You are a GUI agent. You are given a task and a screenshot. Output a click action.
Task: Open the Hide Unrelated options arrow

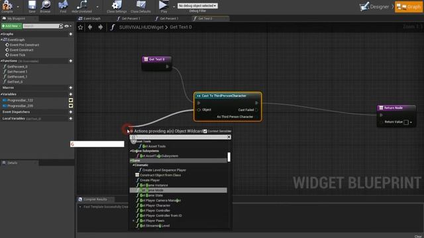(97, 7)
